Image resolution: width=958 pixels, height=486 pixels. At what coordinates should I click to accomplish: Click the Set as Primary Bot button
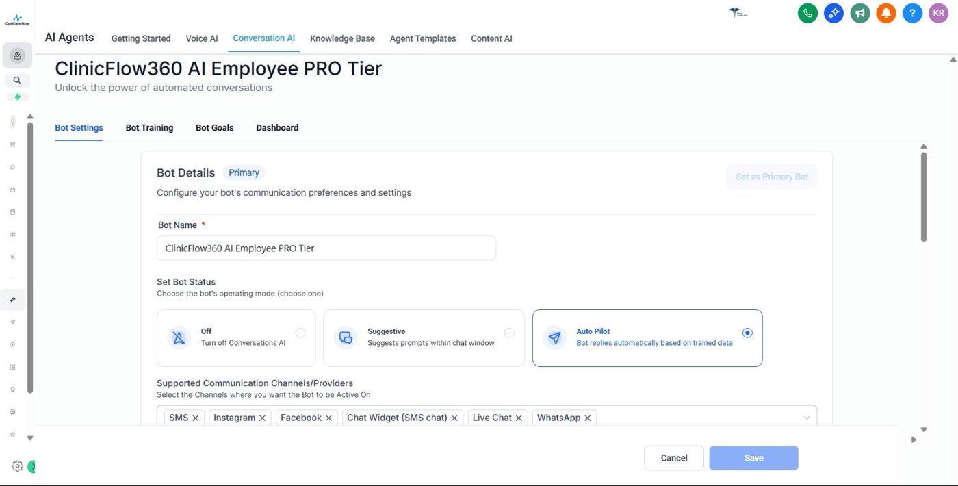772,177
